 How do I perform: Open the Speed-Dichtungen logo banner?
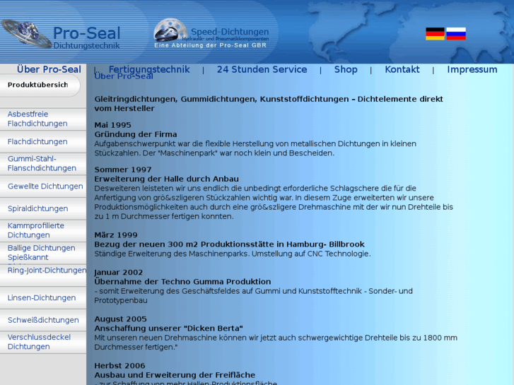211,34
